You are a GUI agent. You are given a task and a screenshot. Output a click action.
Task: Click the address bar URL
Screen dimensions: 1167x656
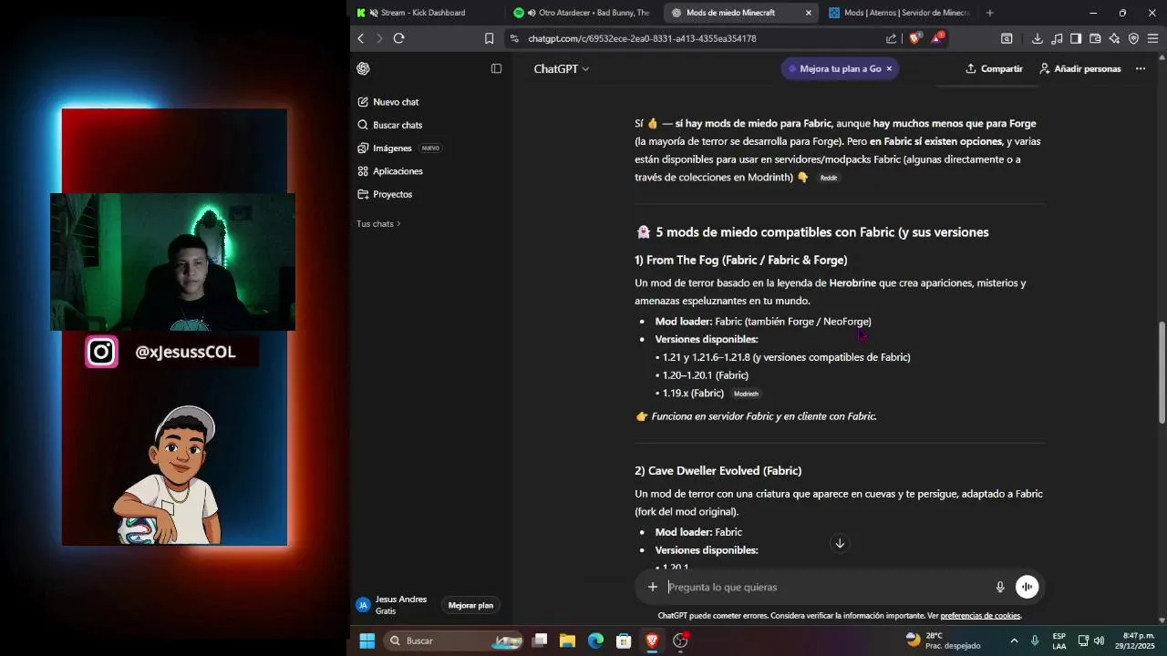(642, 38)
